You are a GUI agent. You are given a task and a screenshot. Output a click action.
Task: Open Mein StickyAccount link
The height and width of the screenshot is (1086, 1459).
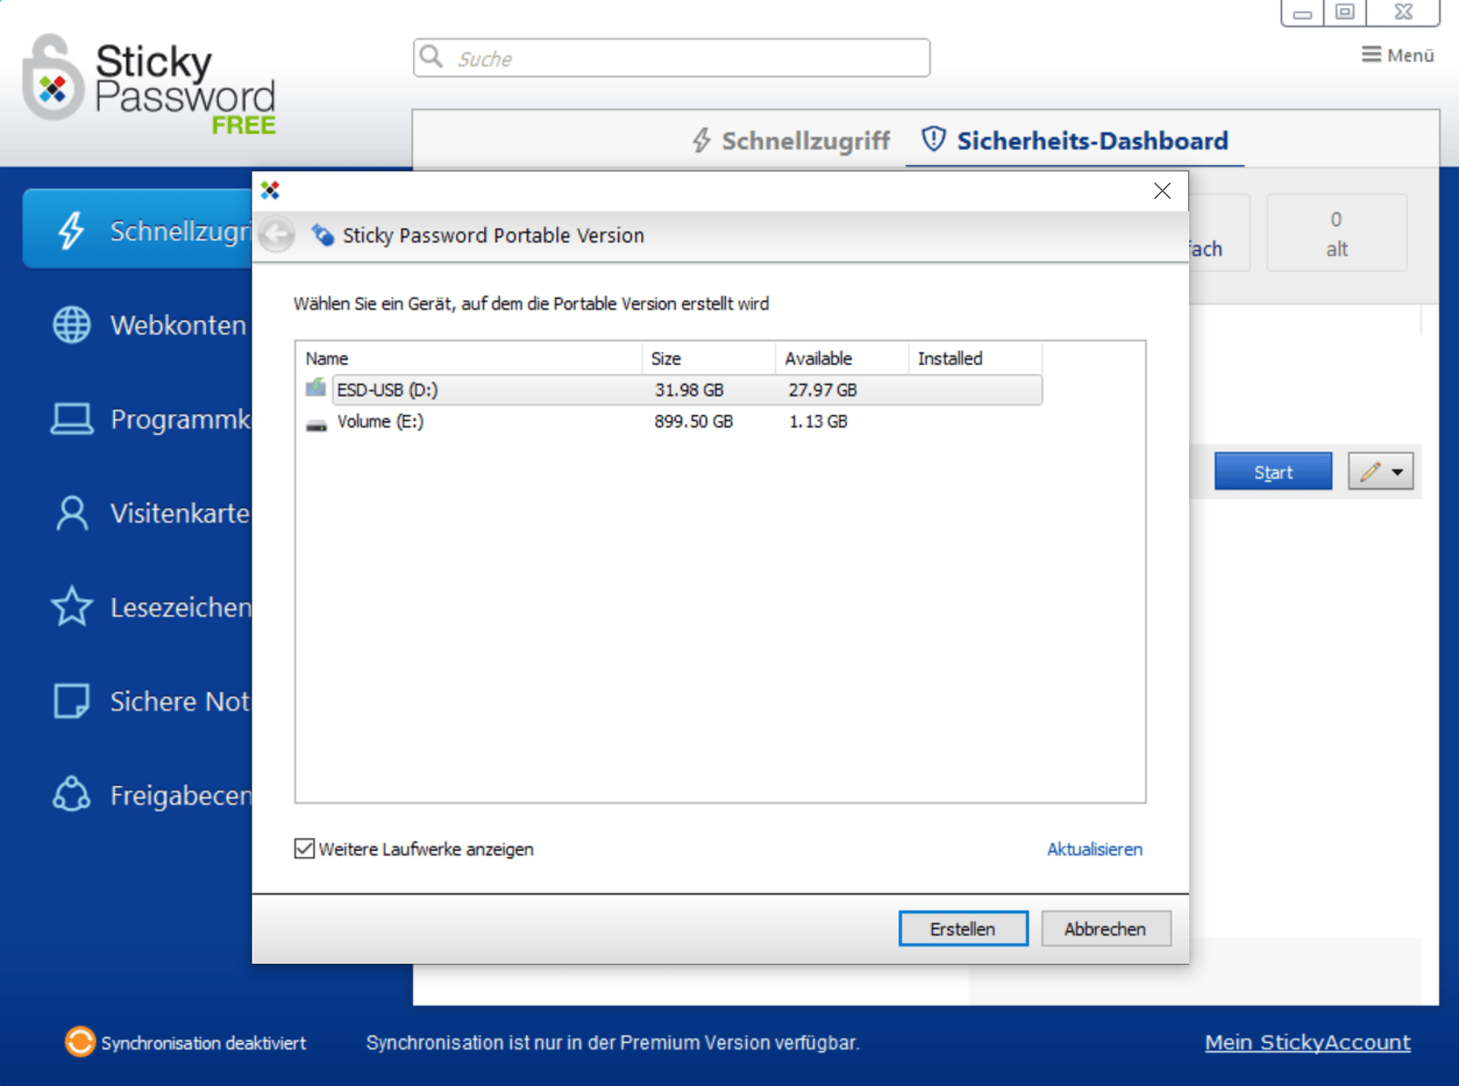point(1308,1042)
